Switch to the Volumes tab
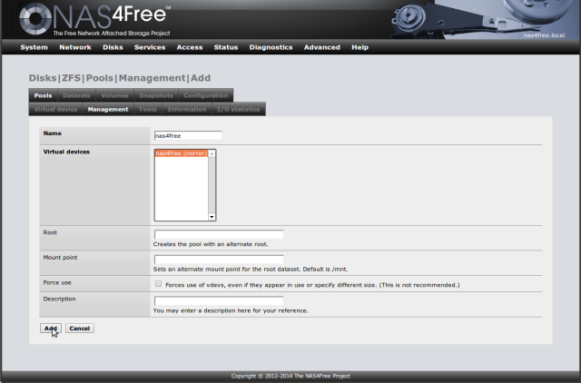The height and width of the screenshot is (383, 581). point(115,95)
